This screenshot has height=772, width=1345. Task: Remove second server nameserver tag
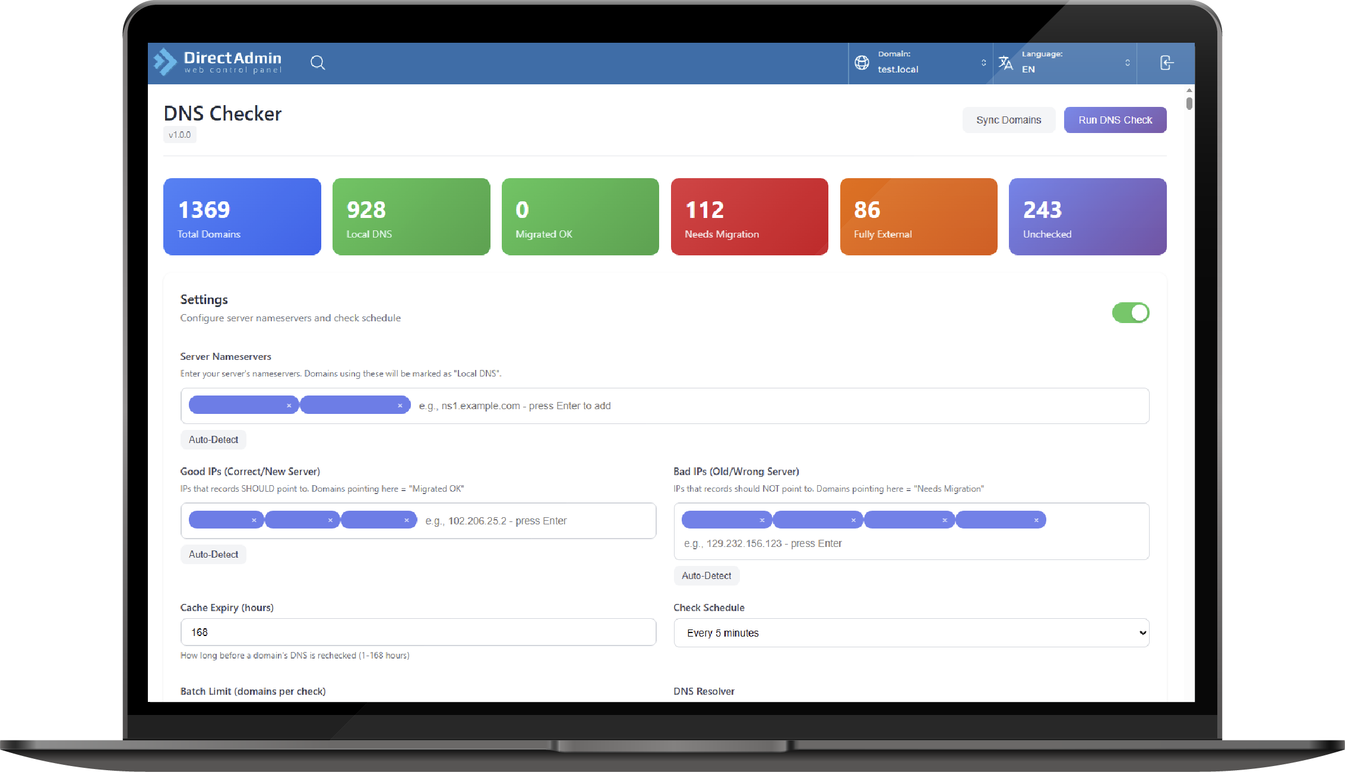[400, 406]
